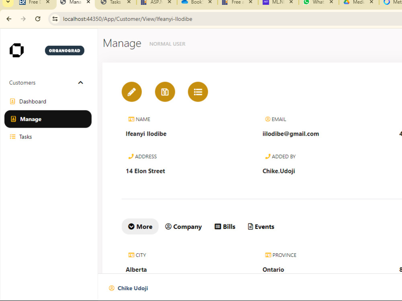Click the province value Ontario
Image resolution: width=402 pixels, height=301 pixels.
(x=273, y=270)
